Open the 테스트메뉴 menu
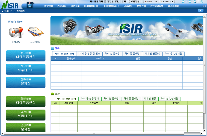207x136 pixels. point(173,6)
